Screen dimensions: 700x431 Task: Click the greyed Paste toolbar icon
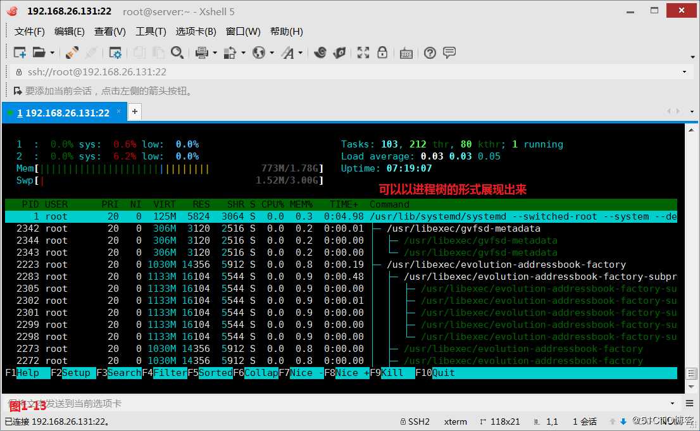tap(158, 53)
